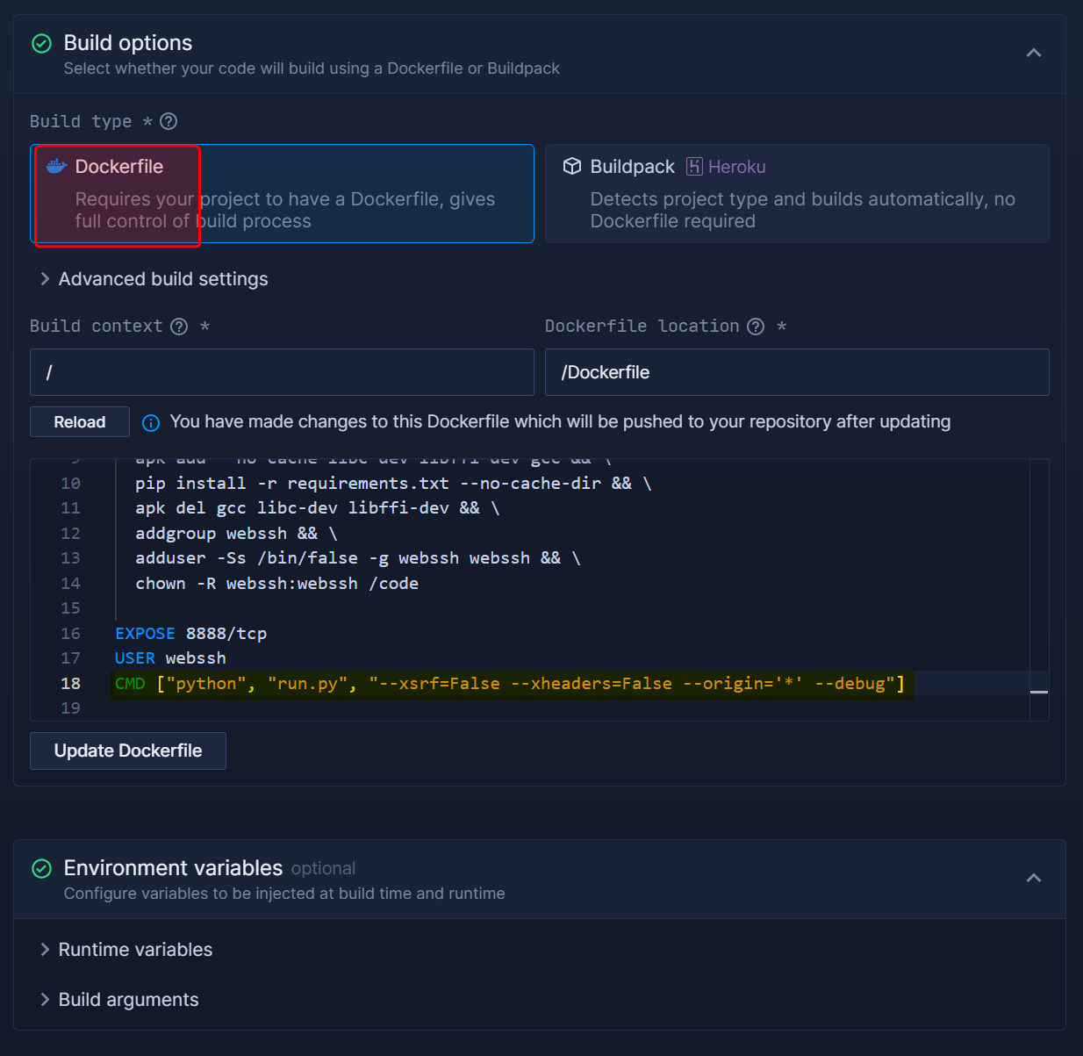This screenshot has height=1056, width=1083.
Task: Click the Update Dockerfile button
Action: [128, 751]
